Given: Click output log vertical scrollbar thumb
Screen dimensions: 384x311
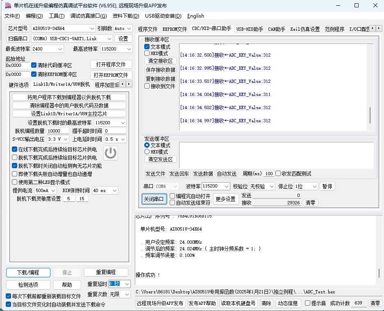Looking at the screenshot, I should 379,273.
